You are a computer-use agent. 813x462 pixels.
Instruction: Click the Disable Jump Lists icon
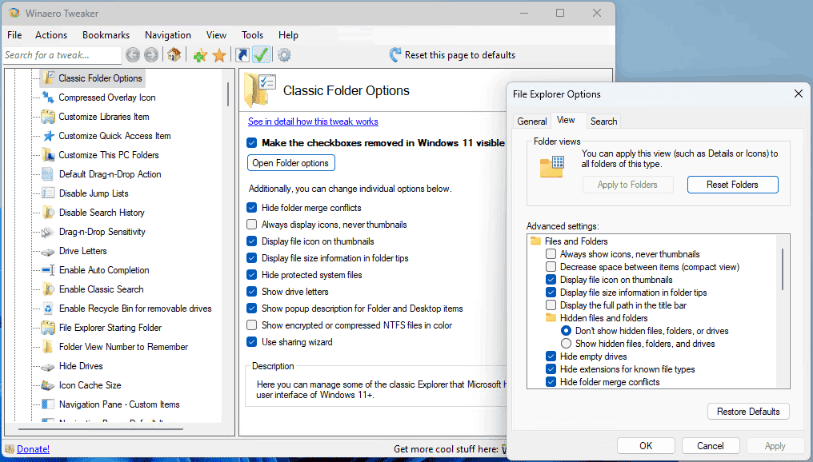(x=48, y=193)
